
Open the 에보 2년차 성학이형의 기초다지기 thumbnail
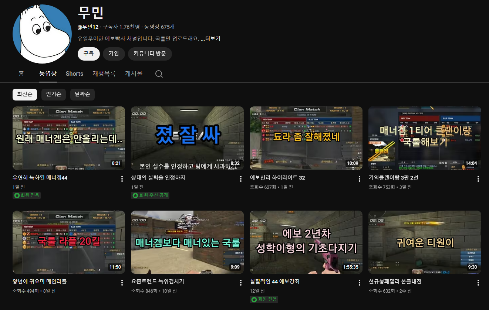[x=306, y=242]
